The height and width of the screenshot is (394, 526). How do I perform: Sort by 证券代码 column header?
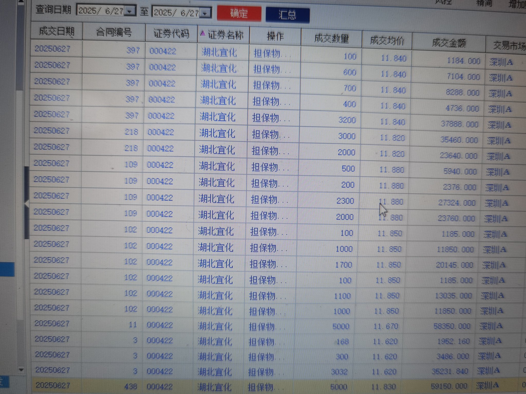coord(171,34)
